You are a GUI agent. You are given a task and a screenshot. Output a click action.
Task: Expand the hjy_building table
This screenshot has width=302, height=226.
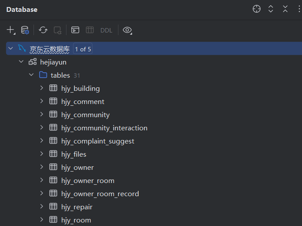click(x=41, y=88)
